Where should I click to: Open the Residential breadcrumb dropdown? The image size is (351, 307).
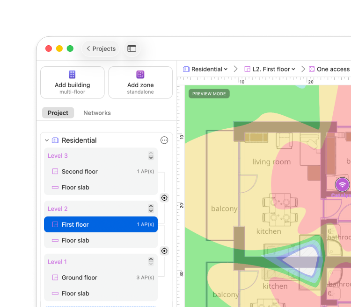(205, 69)
